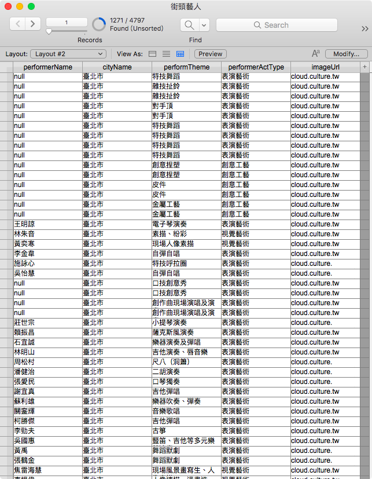Select the name cell 吳怡慧
This screenshot has height=479, width=372.
pyautogui.click(x=48, y=273)
